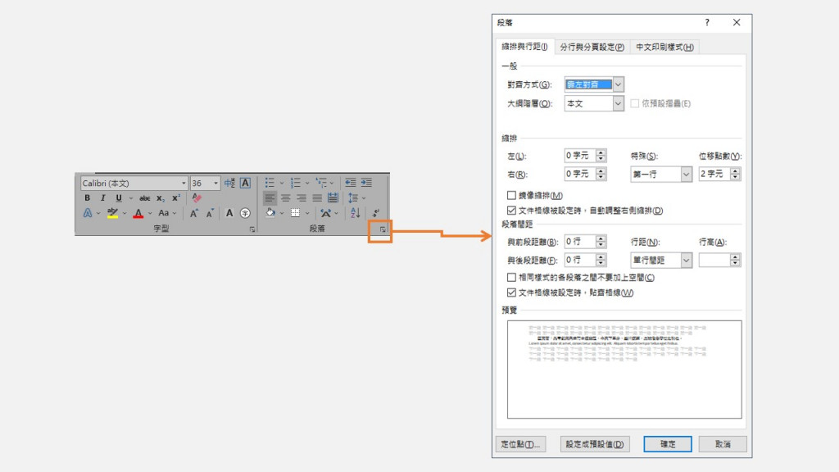Increase 位移點數(Y) value with stepper
Viewport: 839px width, 472px height.
point(735,170)
